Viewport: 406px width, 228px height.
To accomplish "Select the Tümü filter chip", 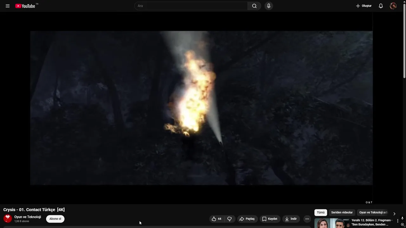I will (321, 212).
